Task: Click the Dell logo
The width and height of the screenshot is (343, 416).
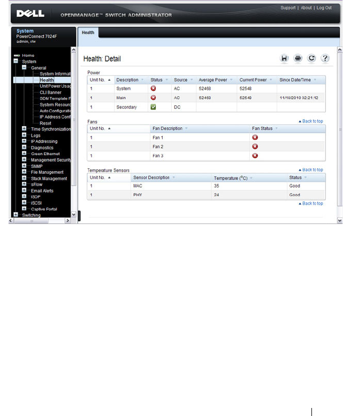Action: [x=31, y=13]
